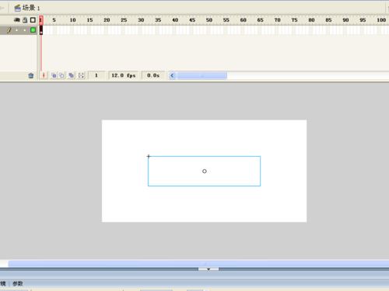Click the rectangle's center transformation circle
This screenshot has height=291, width=389.
205,171
